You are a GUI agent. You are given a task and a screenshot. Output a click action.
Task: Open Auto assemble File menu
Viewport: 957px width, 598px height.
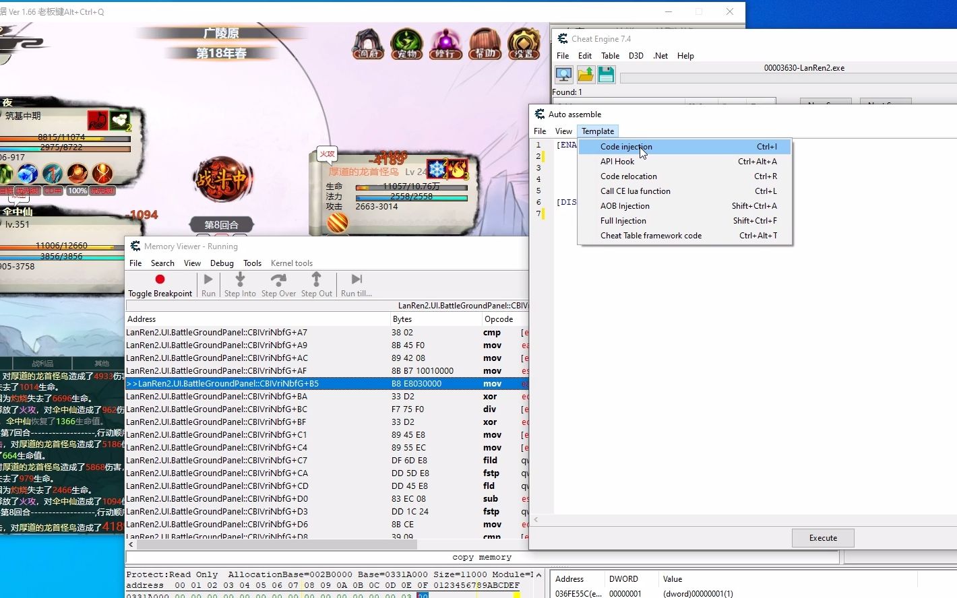[x=540, y=131]
